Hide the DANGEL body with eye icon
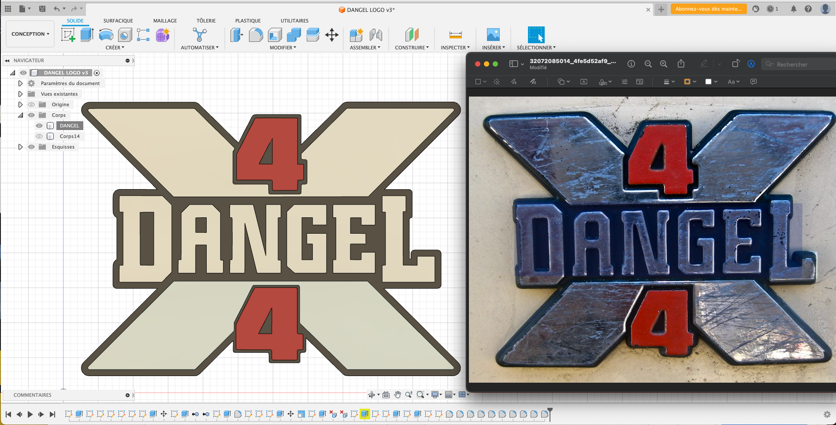Viewport: 836px width, 425px height. tap(39, 126)
